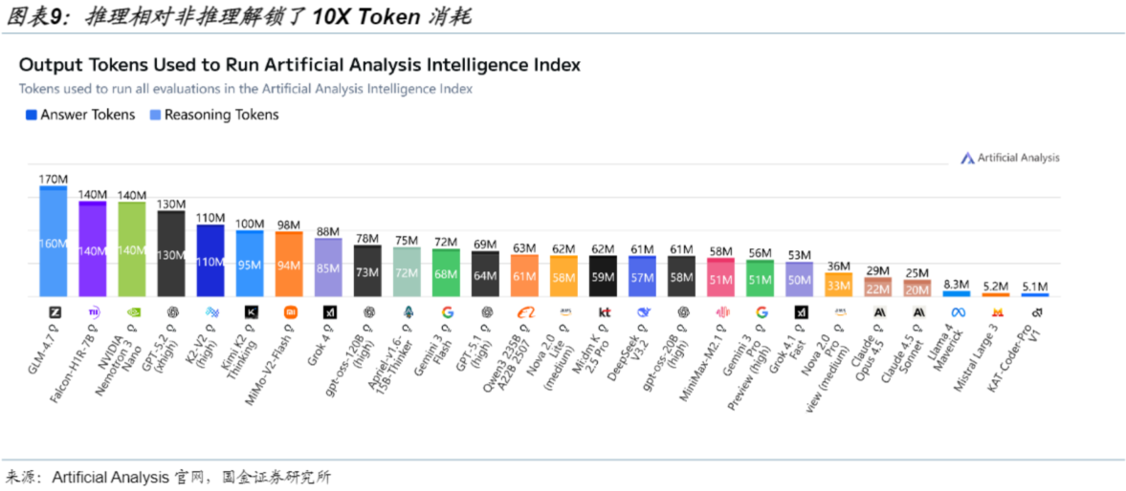This screenshot has width=1126, height=491.
Task: Toggle the Answer Tokens legend entry
Action: point(83,115)
